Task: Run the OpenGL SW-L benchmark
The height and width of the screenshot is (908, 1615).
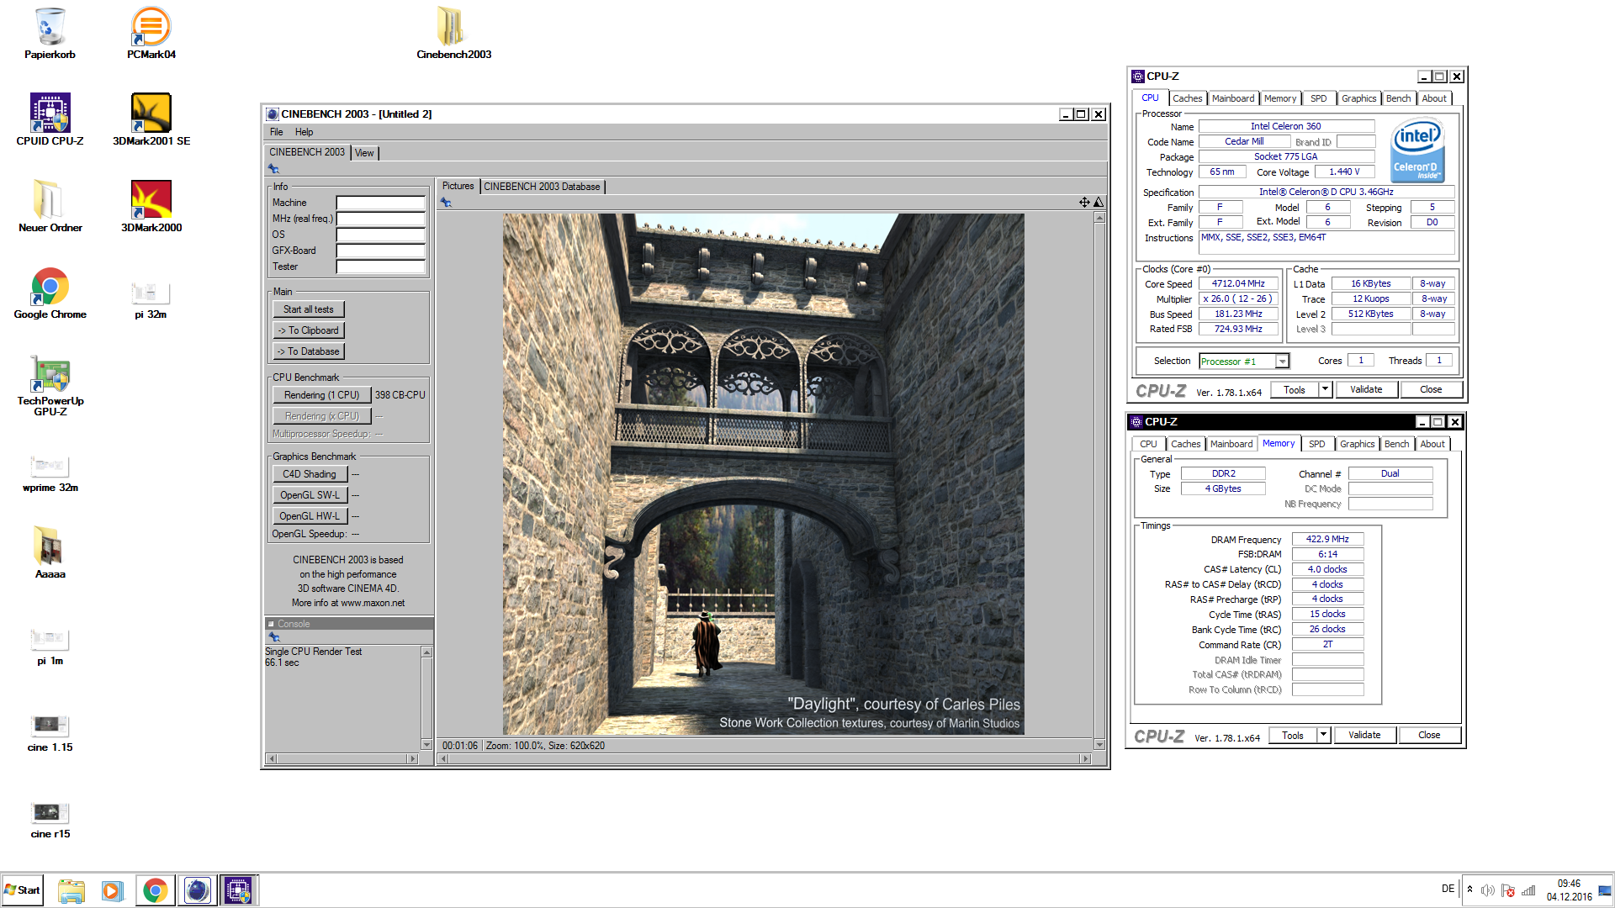Action: coord(309,495)
